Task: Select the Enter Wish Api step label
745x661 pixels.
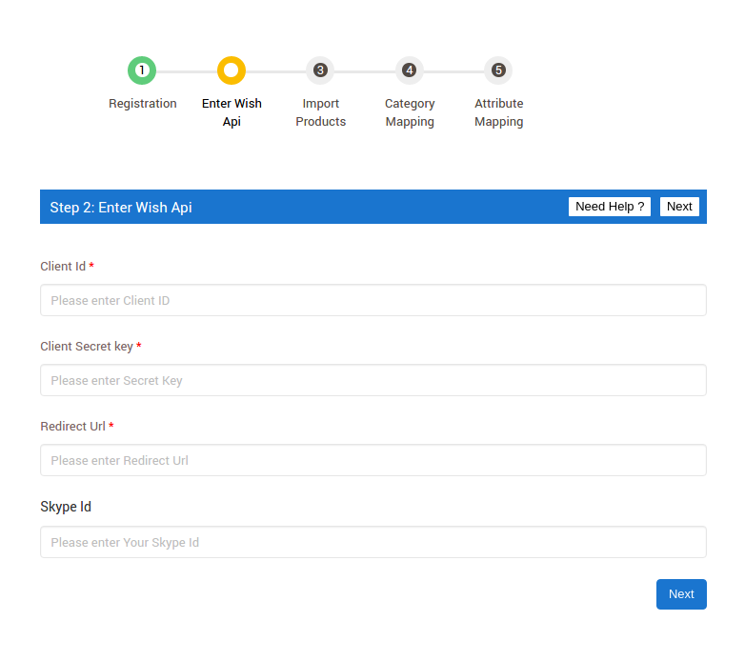Action: click(232, 112)
